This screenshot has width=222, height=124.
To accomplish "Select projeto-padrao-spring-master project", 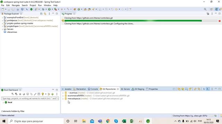I will coord(20,23).
